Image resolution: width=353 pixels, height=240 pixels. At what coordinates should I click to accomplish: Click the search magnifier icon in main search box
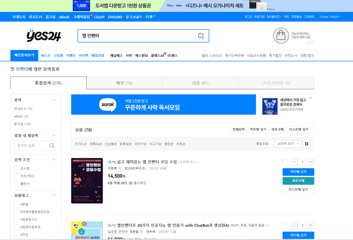click(x=201, y=36)
